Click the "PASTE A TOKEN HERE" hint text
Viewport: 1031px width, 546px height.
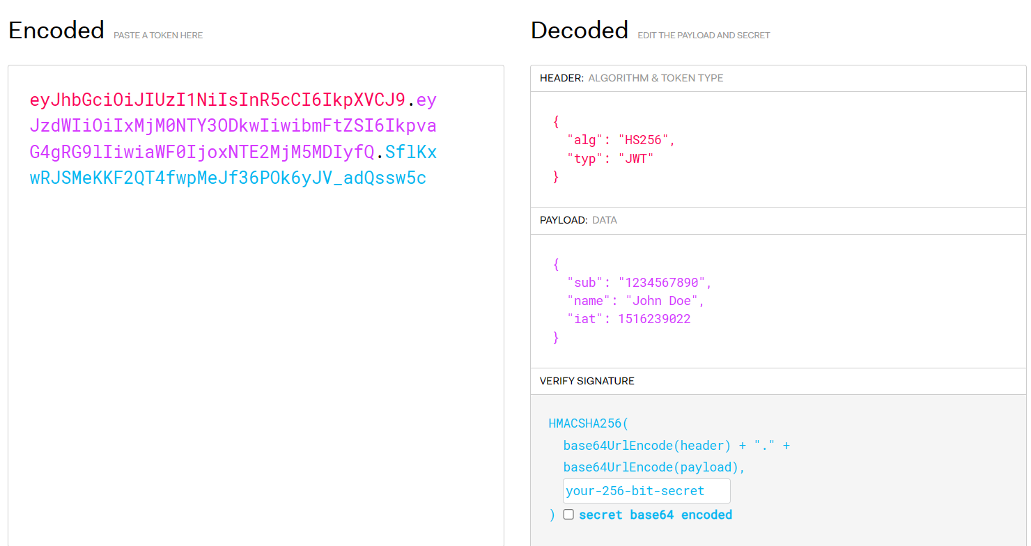(158, 36)
